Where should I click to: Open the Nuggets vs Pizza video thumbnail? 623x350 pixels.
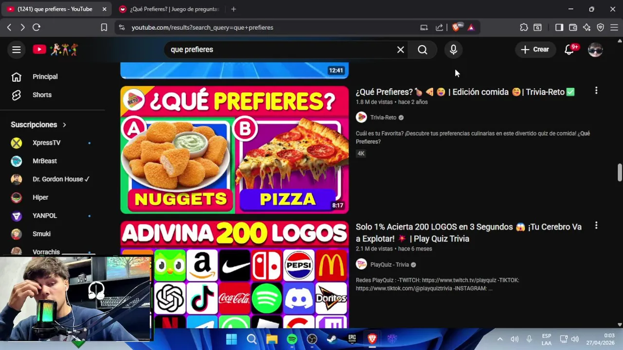235,150
